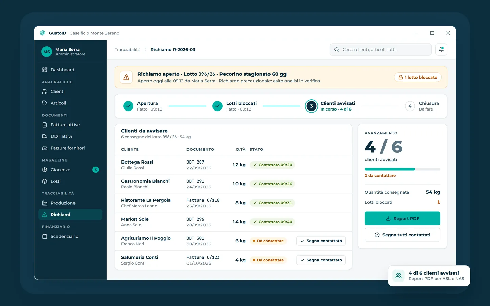Click the people icon in the toast notification
Viewport: 490px width, 306px height.
point(398,276)
